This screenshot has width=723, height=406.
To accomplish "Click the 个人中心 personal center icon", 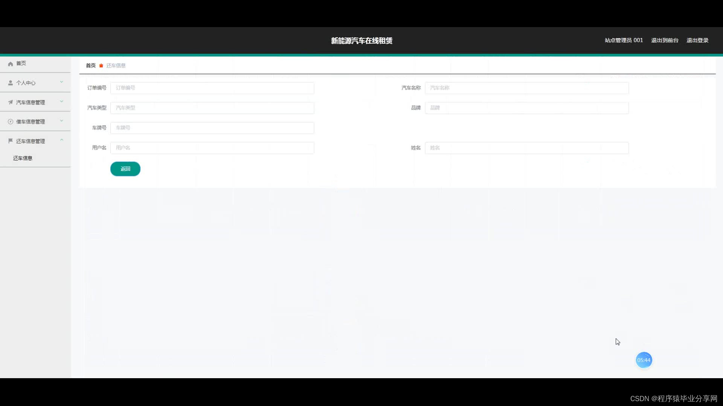I will point(11,83).
